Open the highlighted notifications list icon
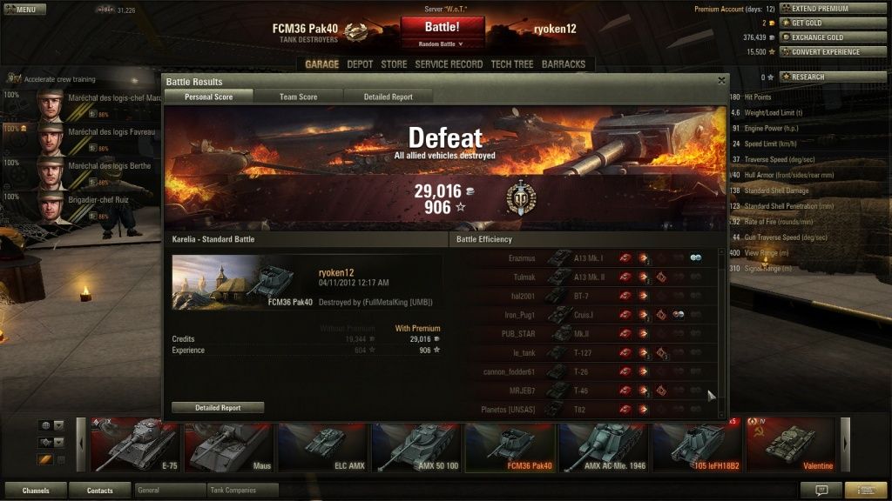892x501 pixels. point(866,490)
